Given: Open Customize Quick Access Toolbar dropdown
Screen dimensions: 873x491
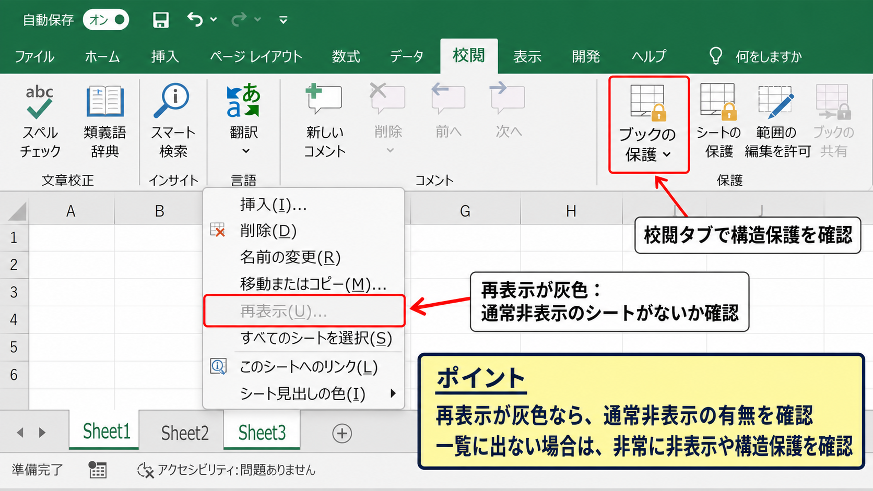Looking at the screenshot, I should coord(283,20).
